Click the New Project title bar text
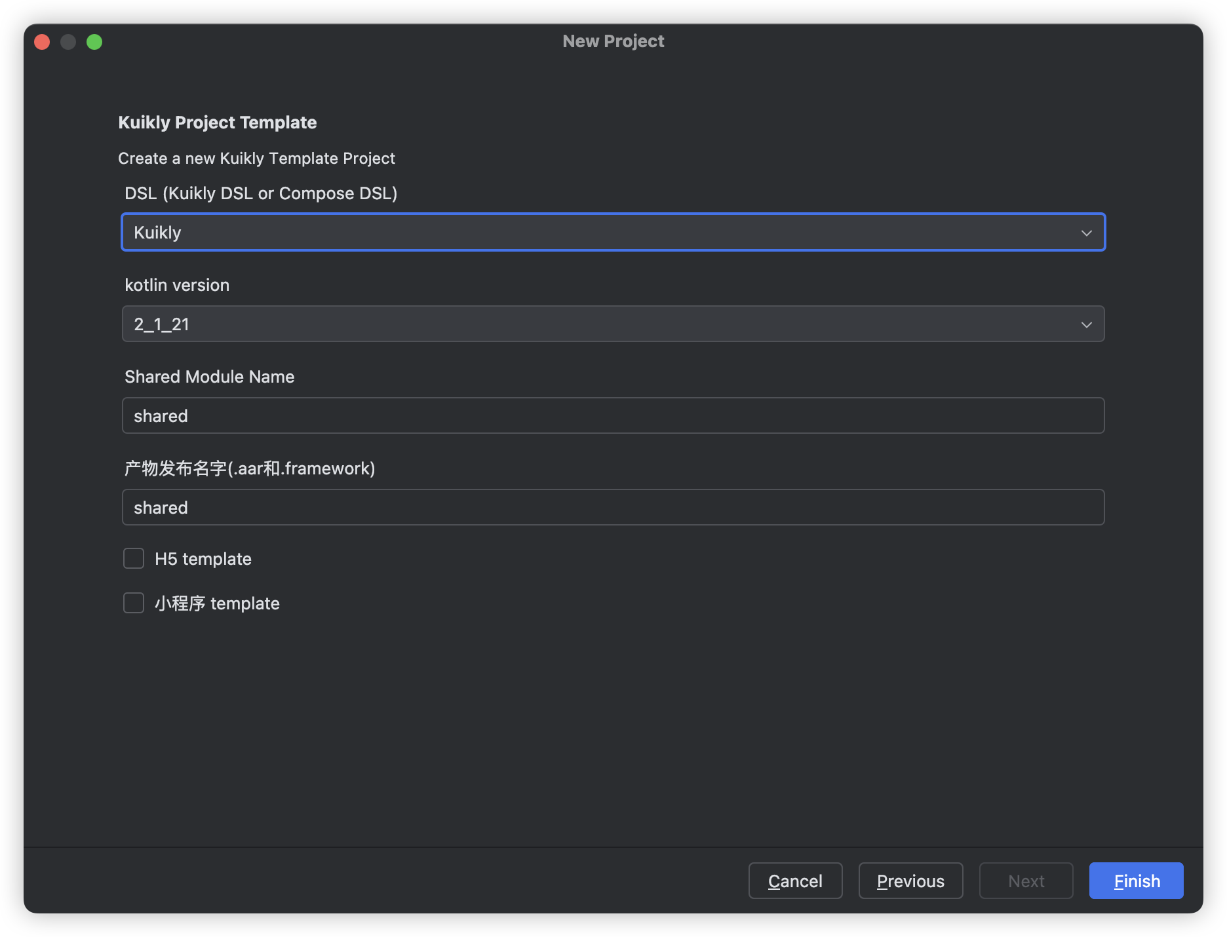This screenshot has height=937, width=1227. (613, 41)
